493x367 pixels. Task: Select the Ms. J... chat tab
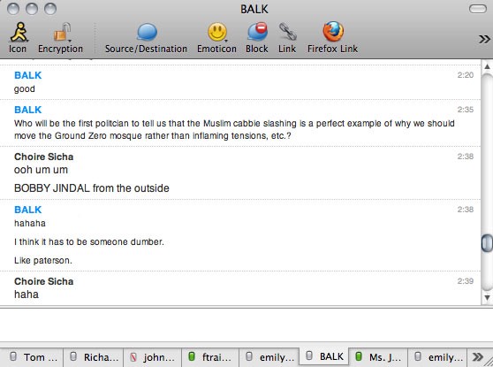(x=378, y=357)
